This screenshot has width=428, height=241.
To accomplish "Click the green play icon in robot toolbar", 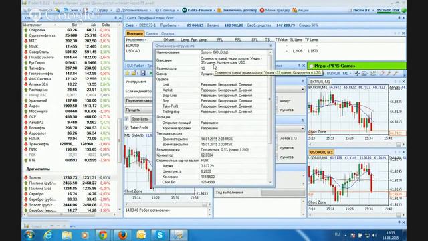I will pyautogui.click(x=150, y=73).
